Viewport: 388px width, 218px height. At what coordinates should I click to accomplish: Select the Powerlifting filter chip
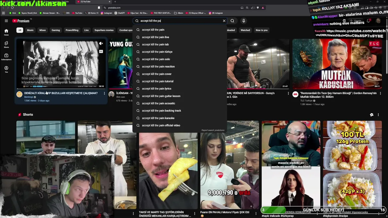[72, 30]
